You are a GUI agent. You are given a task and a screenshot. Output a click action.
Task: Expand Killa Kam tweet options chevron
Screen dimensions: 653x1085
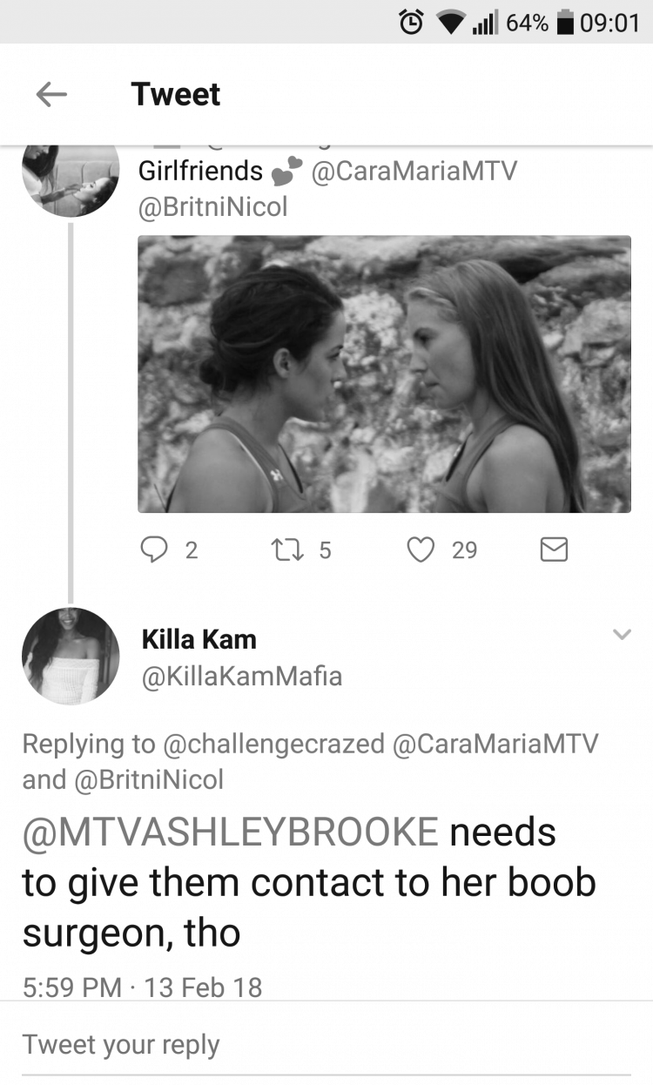coord(621,635)
